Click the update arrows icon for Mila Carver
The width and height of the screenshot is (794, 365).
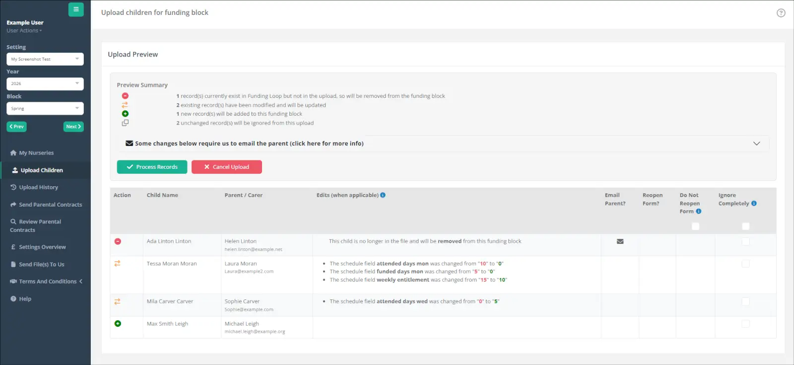118,301
